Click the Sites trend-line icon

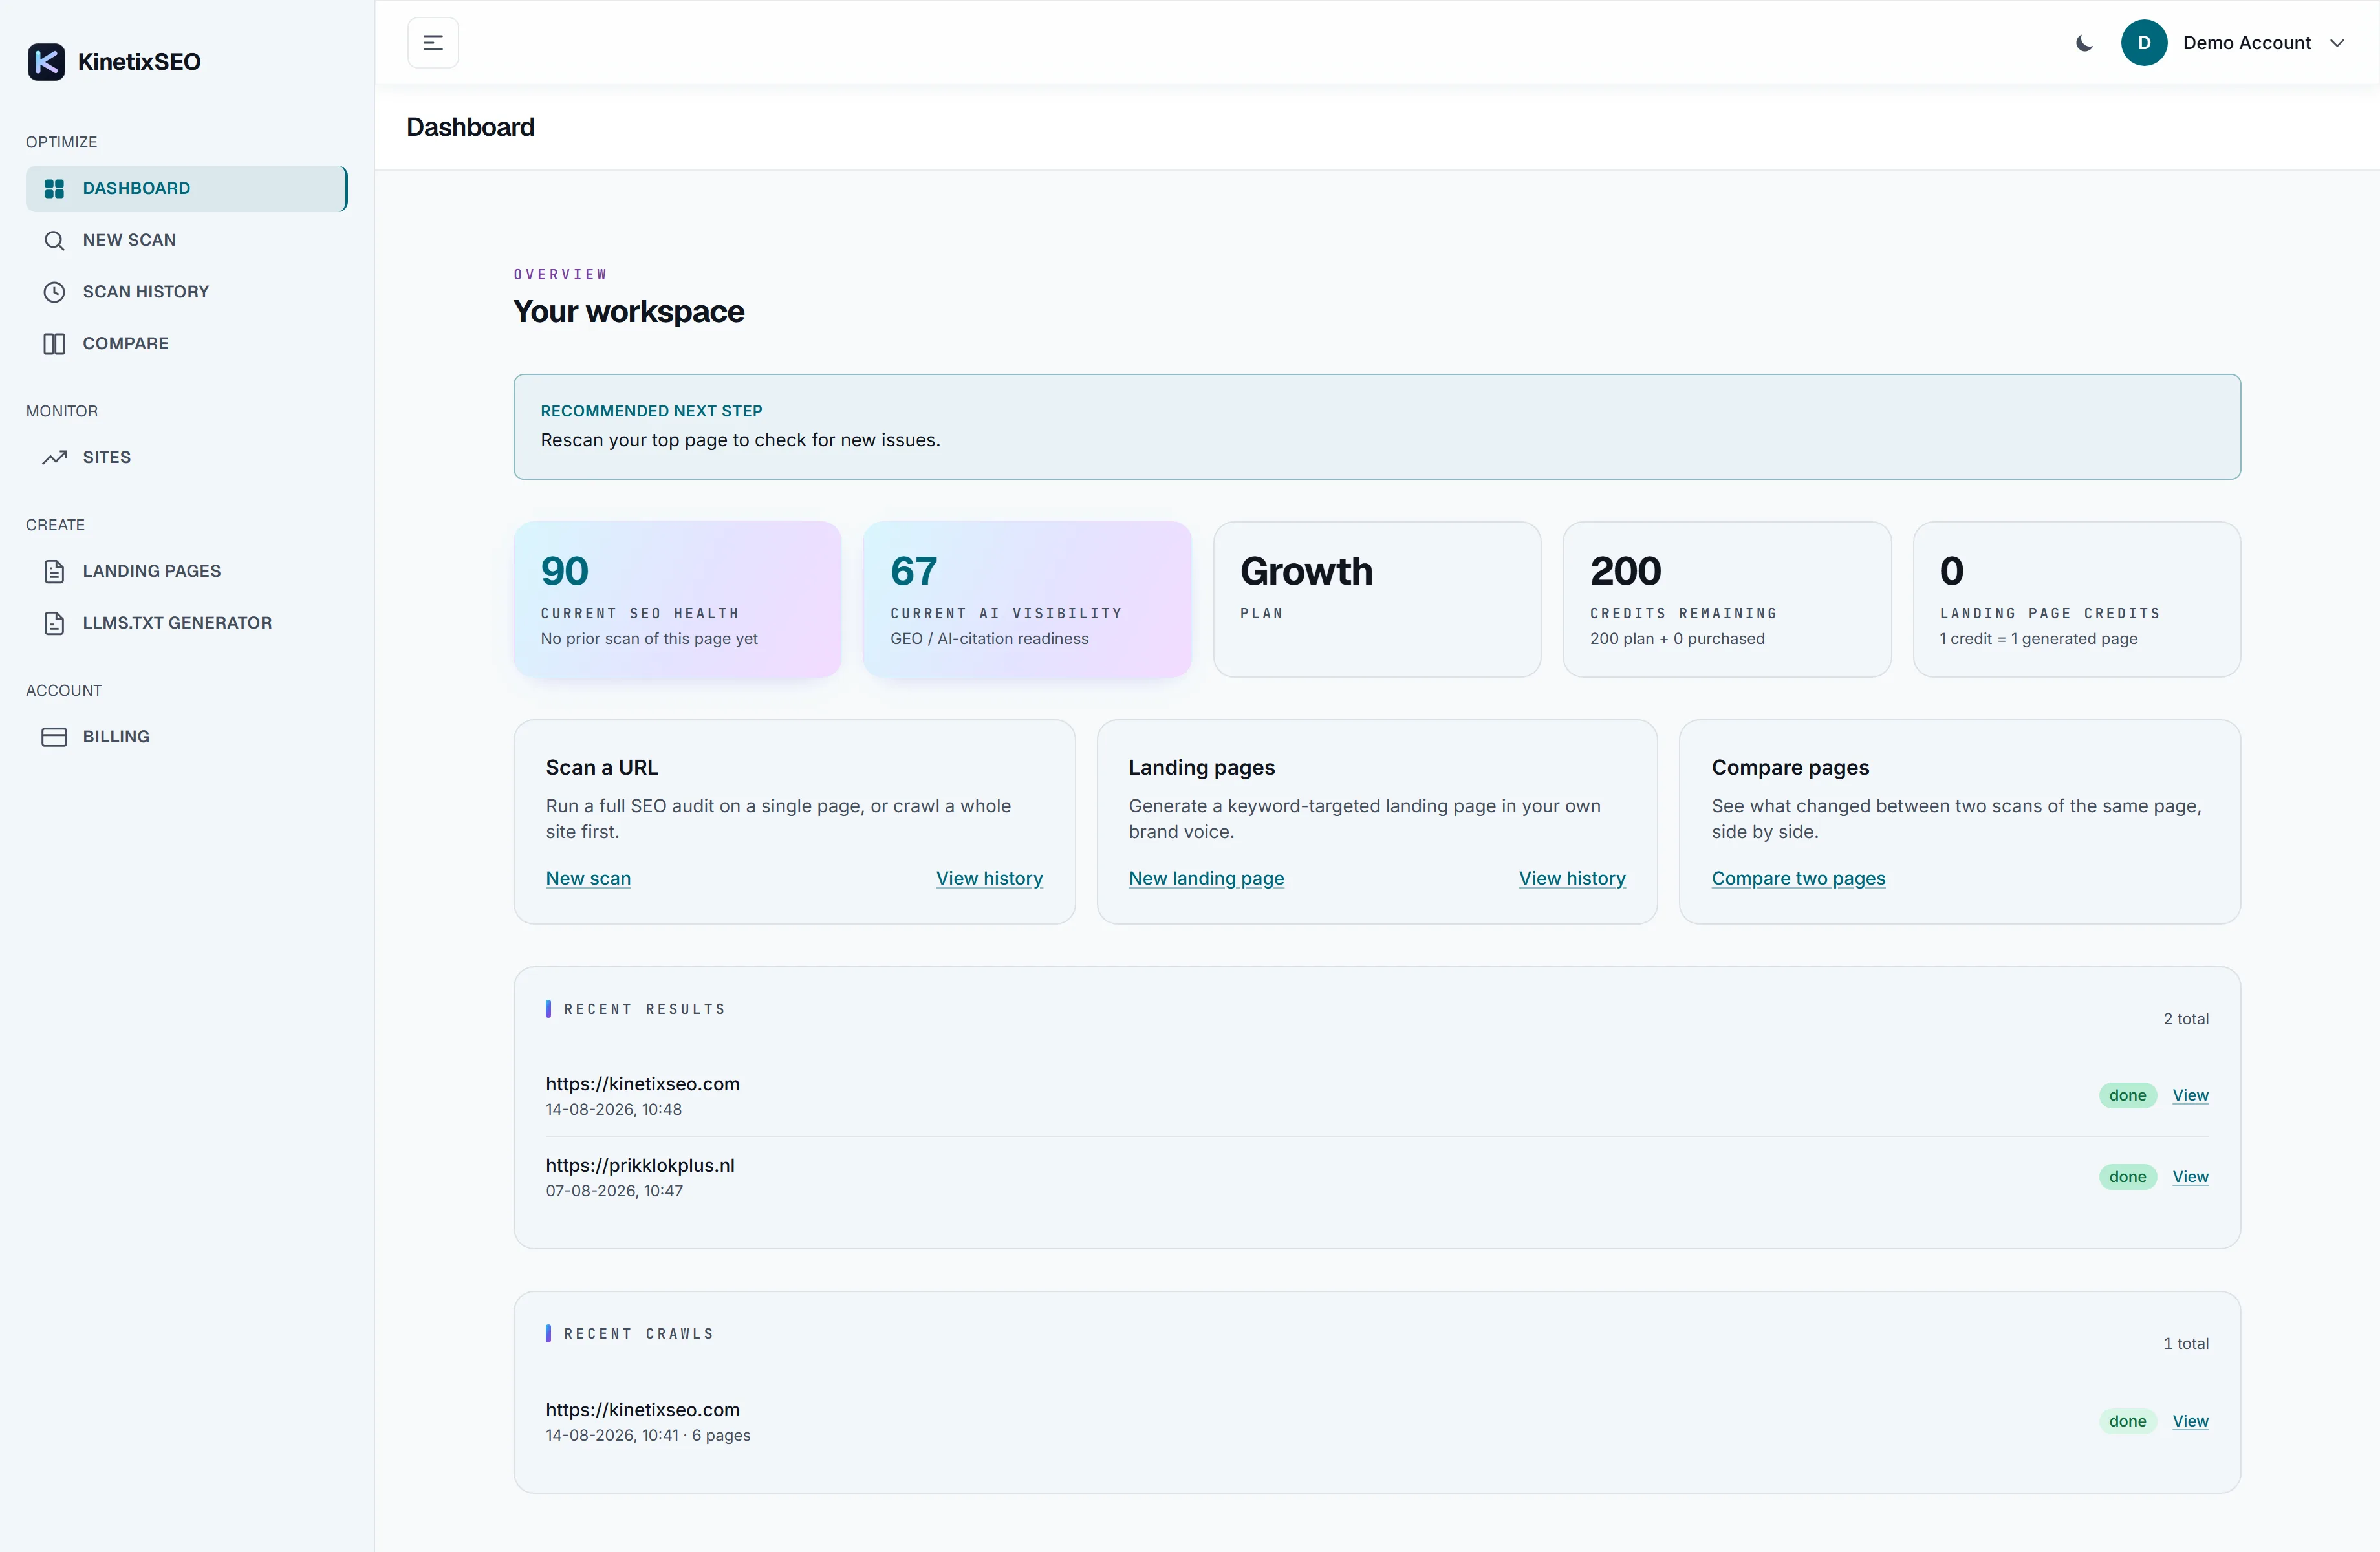[54, 457]
